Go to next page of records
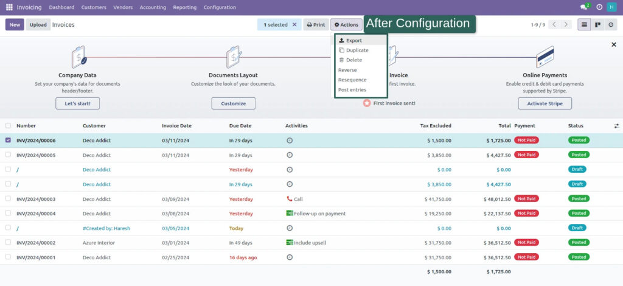623x286 pixels. point(566,25)
